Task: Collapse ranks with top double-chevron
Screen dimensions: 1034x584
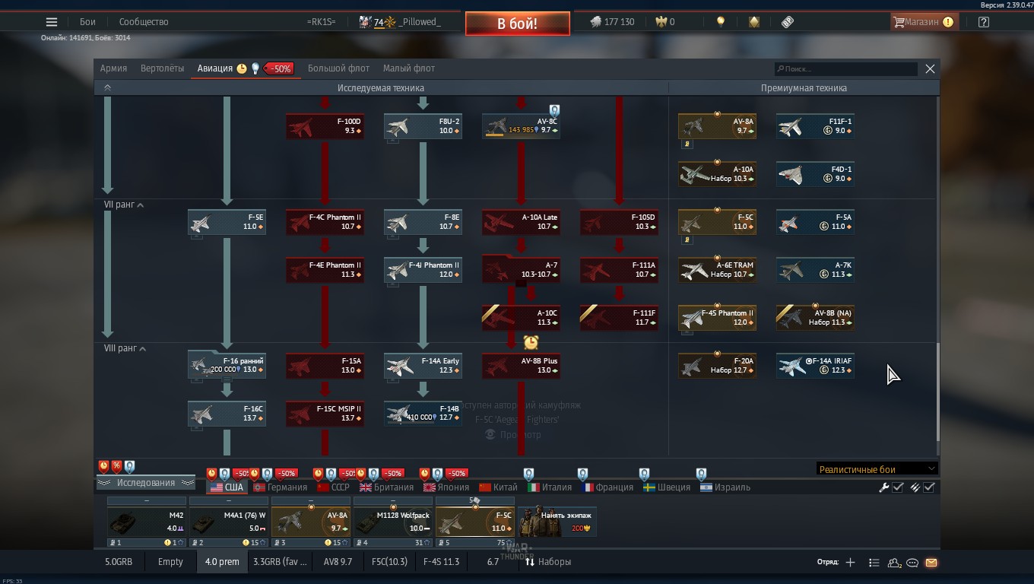Action: (107, 88)
